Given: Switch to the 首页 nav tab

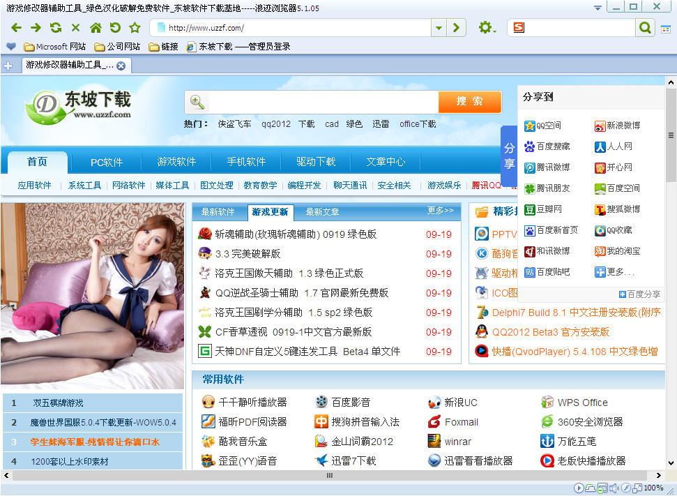Looking at the screenshot, I should [38, 162].
